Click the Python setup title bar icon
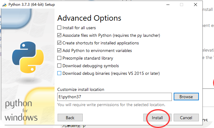 click(x=5, y=5)
